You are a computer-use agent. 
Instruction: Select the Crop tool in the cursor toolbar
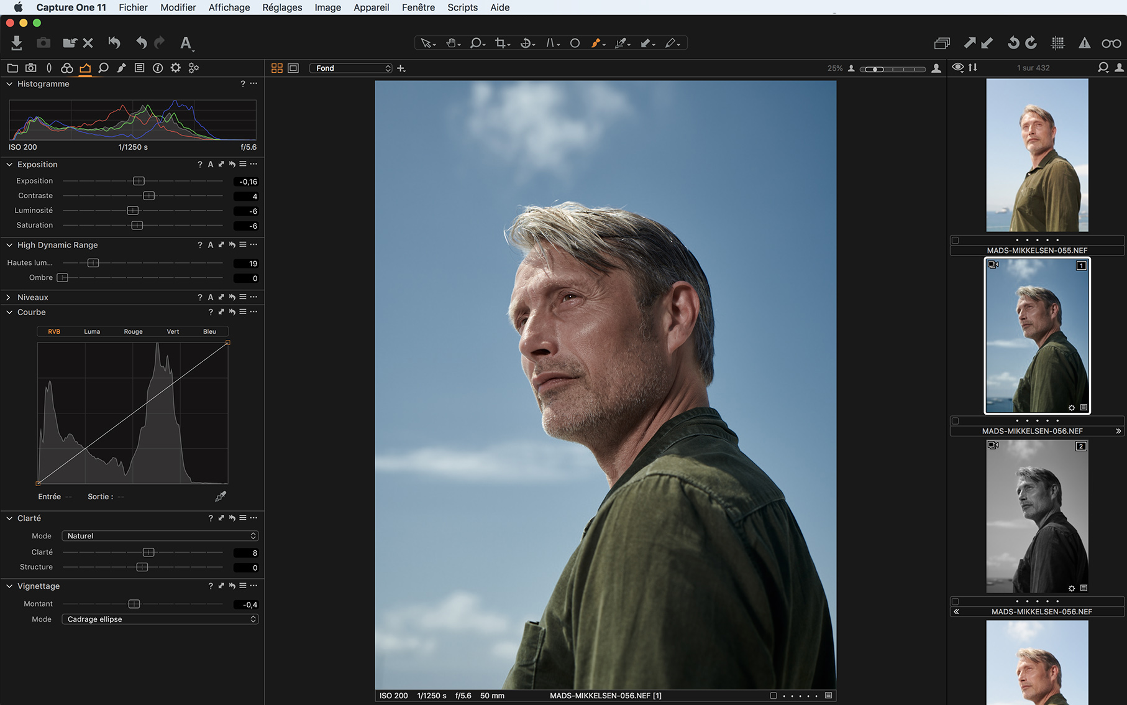point(500,43)
